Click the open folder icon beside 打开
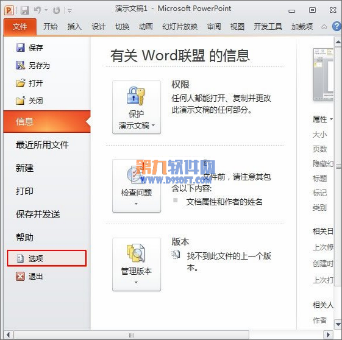 [21, 83]
